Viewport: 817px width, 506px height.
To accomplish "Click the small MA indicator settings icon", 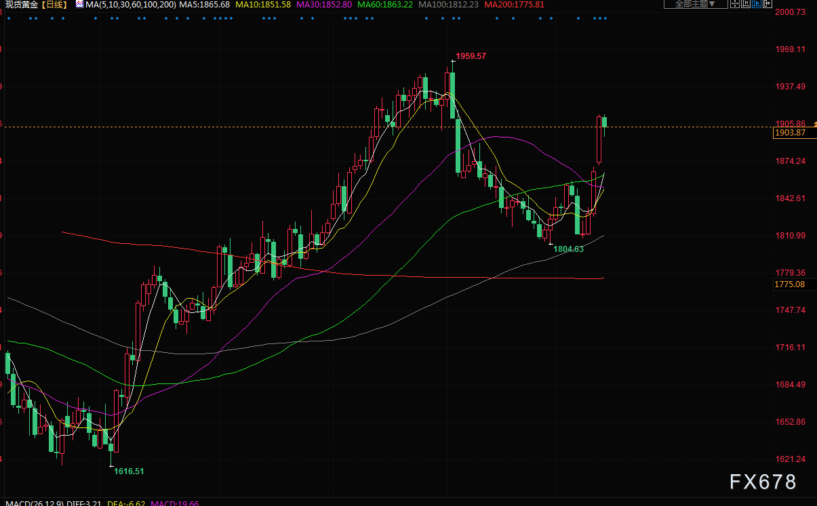I will click(79, 5).
